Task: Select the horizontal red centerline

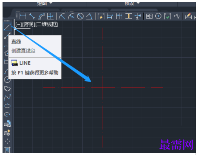Action: coord(103,88)
